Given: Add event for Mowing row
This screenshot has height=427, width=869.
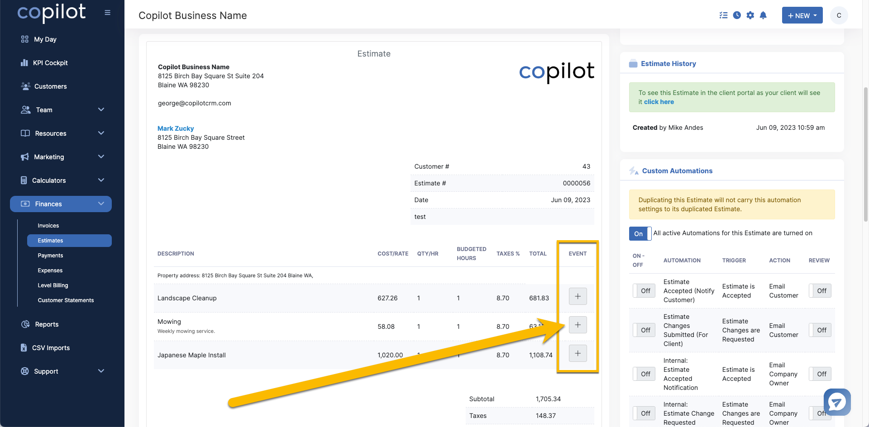Looking at the screenshot, I should (578, 325).
